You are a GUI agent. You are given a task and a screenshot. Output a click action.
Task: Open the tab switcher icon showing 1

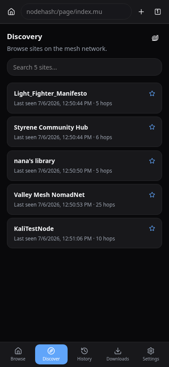(158, 12)
